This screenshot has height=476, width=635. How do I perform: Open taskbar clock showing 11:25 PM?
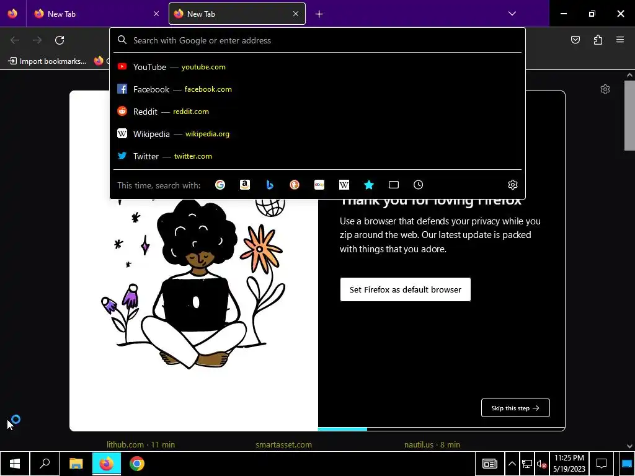pyautogui.click(x=569, y=464)
